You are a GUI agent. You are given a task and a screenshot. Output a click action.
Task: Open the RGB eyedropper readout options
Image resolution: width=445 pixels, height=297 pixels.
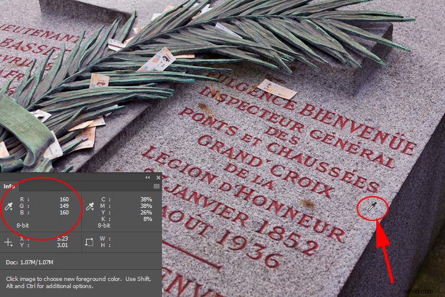click(8, 207)
